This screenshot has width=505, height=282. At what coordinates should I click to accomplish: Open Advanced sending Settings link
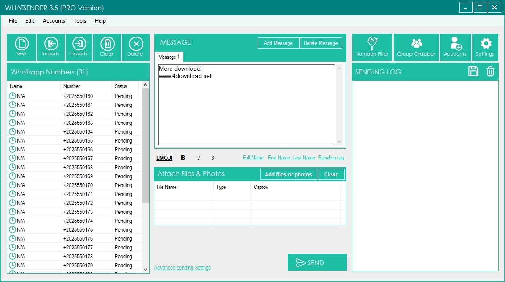point(182,268)
